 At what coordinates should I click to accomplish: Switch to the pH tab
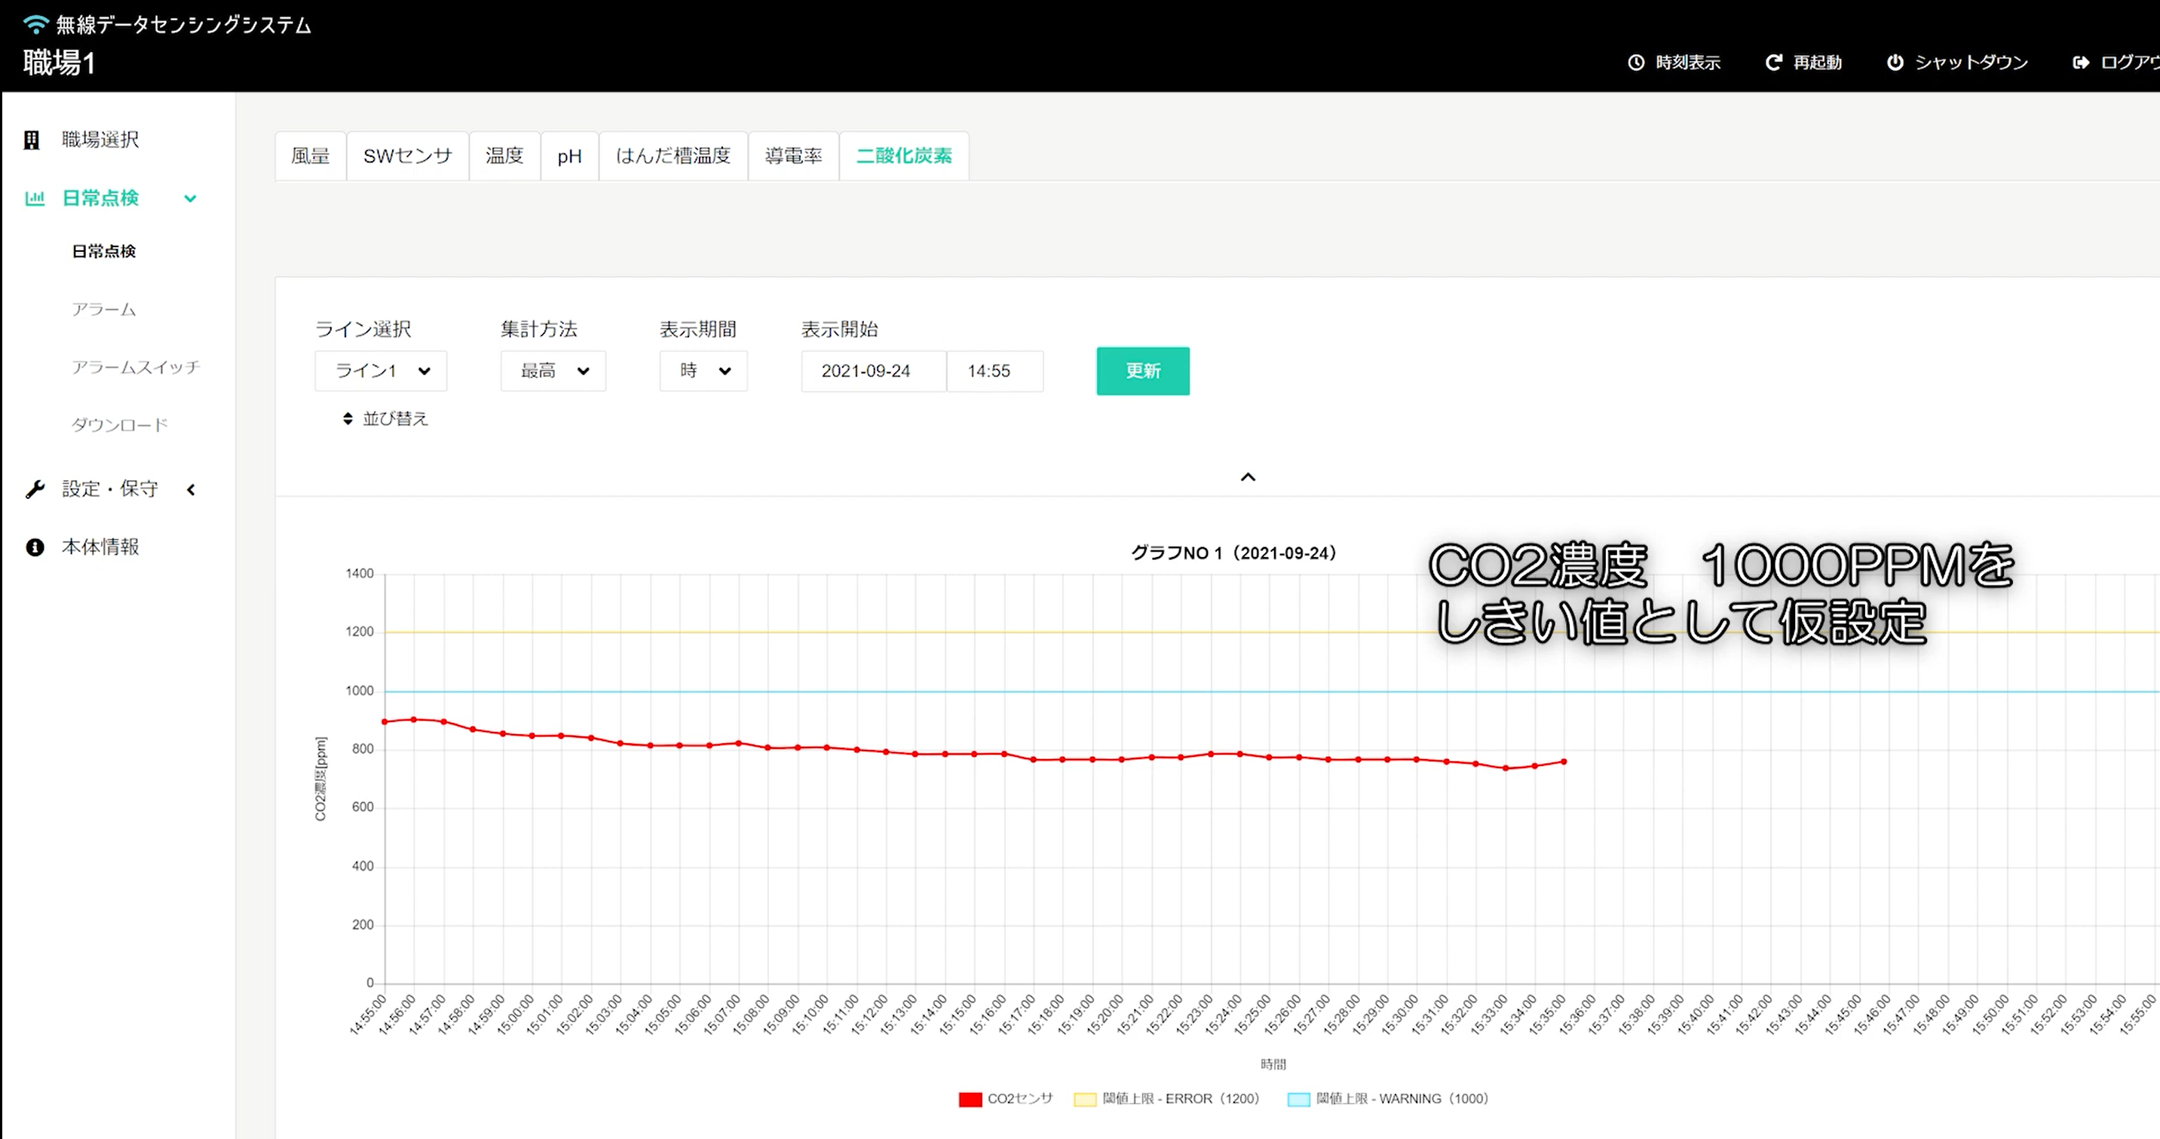coord(569,156)
